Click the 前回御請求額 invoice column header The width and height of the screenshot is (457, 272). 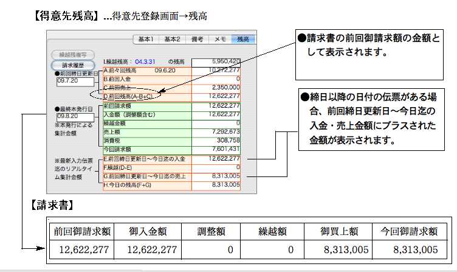(81, 232)
